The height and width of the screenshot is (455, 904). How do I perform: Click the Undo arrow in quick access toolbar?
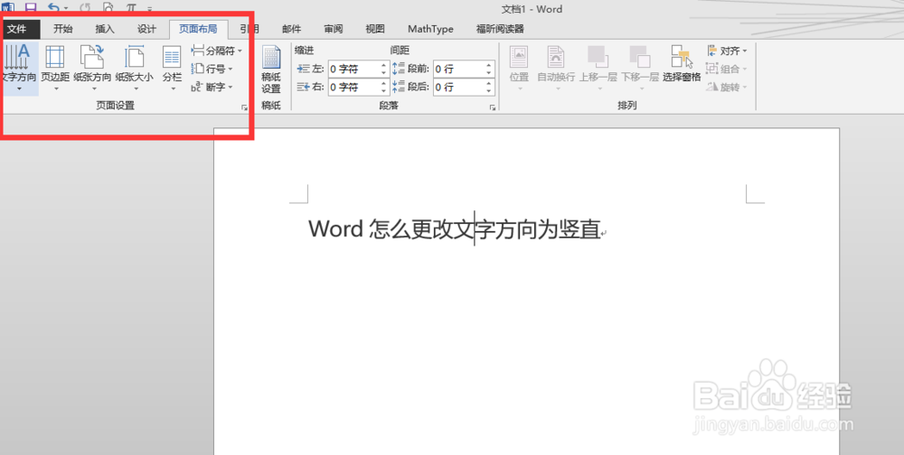[x=53, y=7]
